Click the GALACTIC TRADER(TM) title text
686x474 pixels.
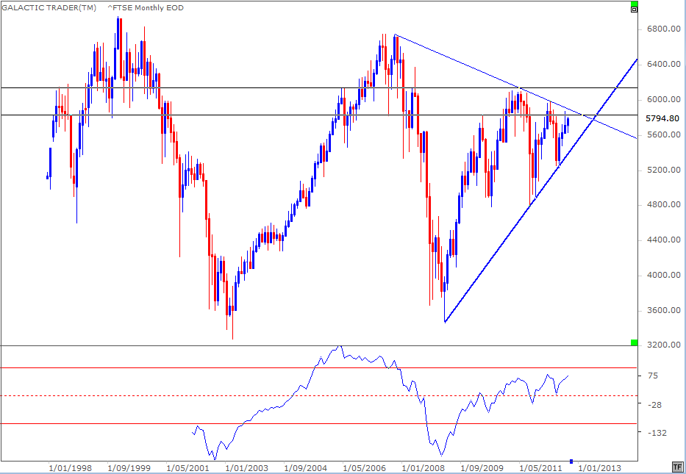coord(49,8)
